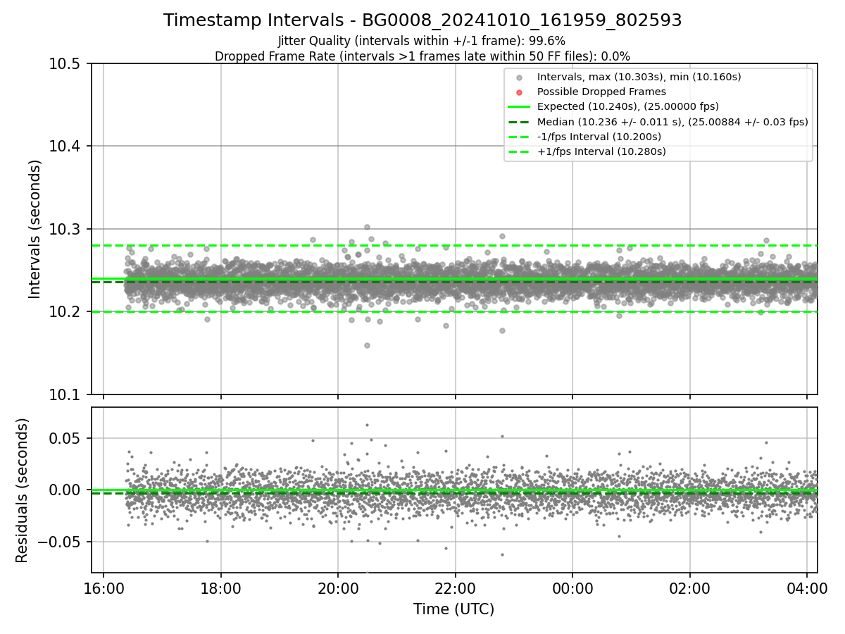Click the 04:00 time tick label

pos(806,588)
